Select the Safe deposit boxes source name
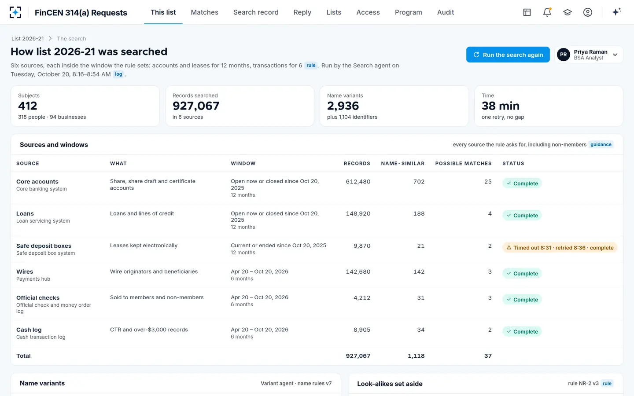The image size is (634, 396). pos(44,246)
